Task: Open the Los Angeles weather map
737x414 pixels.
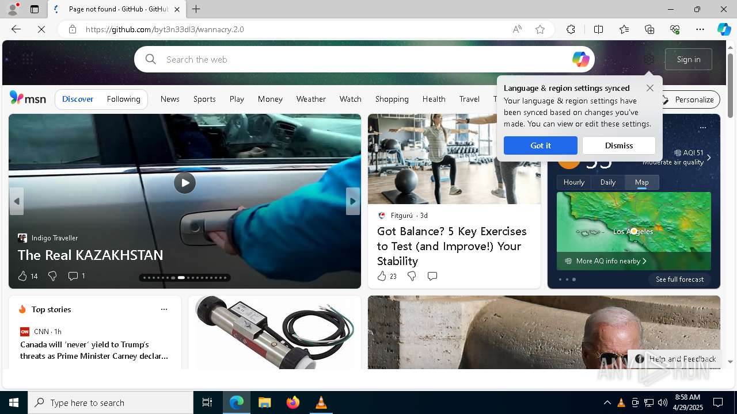Action: pyautogui.click(x=634, y=231)
